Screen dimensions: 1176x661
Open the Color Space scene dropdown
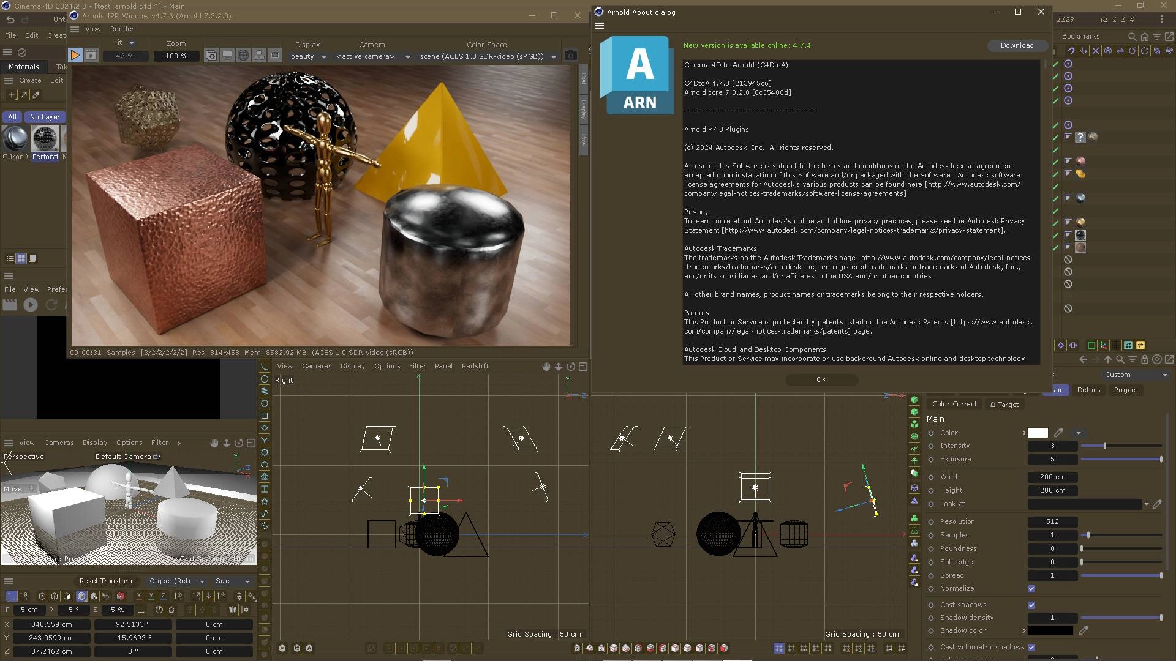[x=488, y=56]
